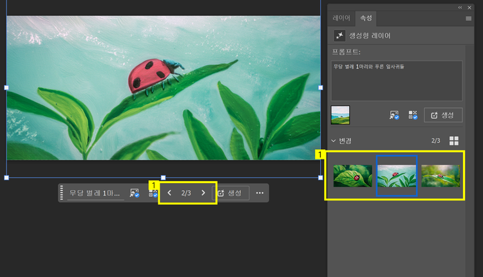Select first variation thumbnail with ladybug leaf close-up
Screen dimensions: 483x277
click(x=353, y=176)
